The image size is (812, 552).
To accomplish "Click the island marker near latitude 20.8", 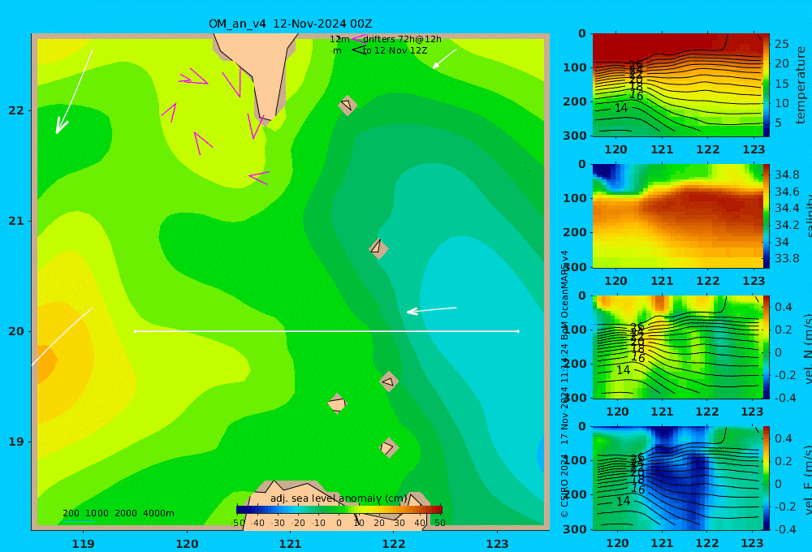I will tap(378, 248).
